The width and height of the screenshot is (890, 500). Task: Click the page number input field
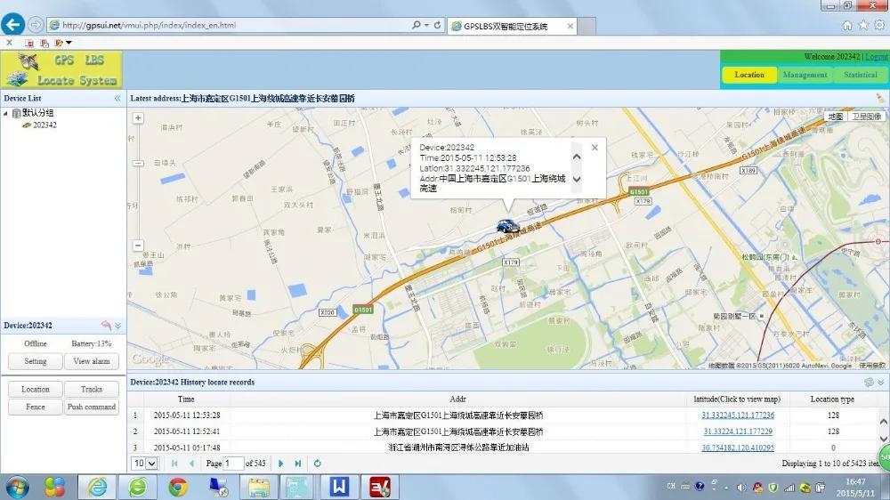point(233,464)
